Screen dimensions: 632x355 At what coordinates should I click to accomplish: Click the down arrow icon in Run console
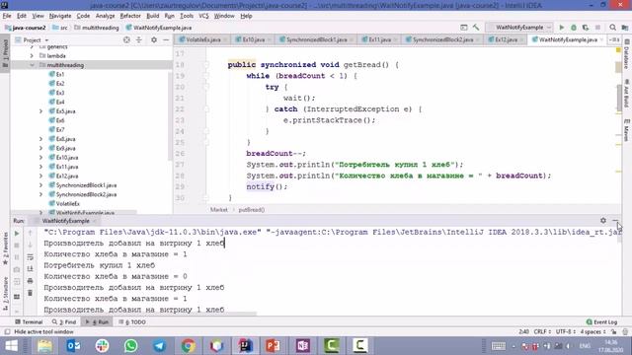click(x=31, y=246)
